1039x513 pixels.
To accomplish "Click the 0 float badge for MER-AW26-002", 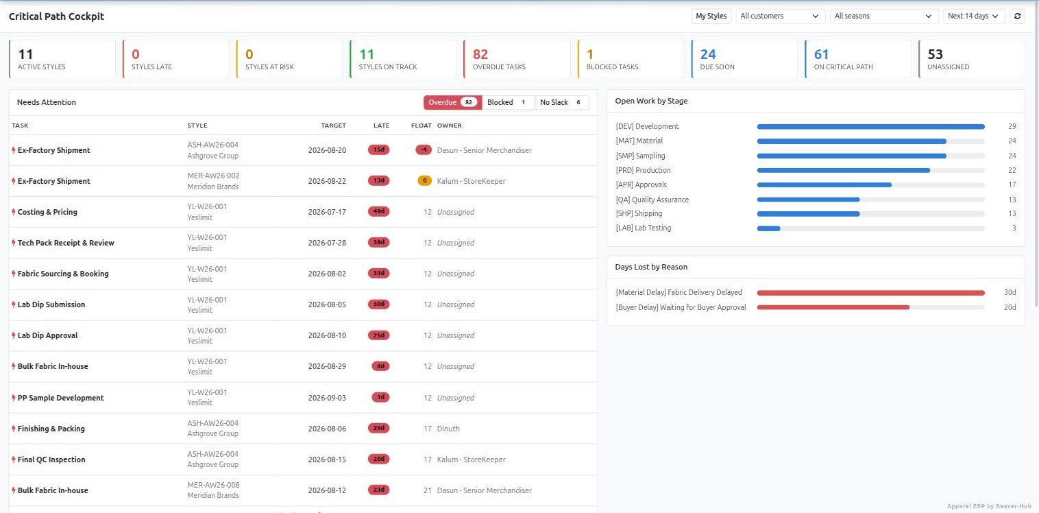I will tap(424, 181).
